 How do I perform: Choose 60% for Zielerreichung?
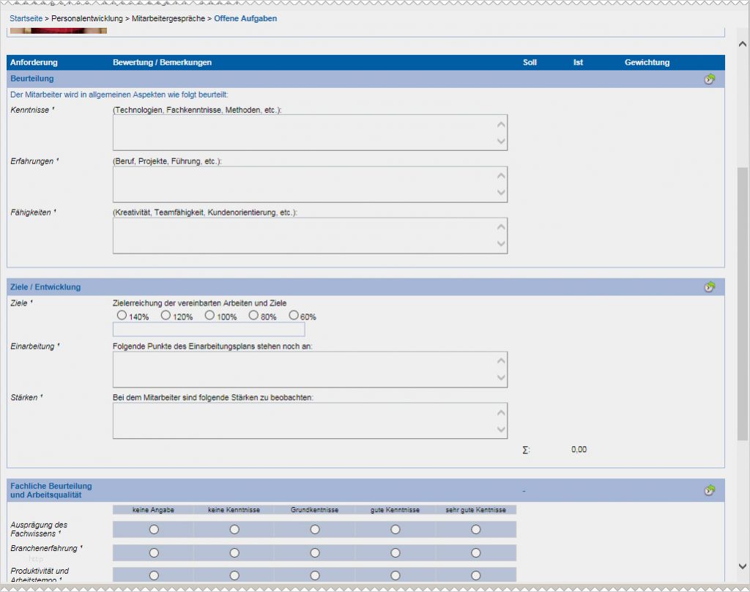coord(294,316)
